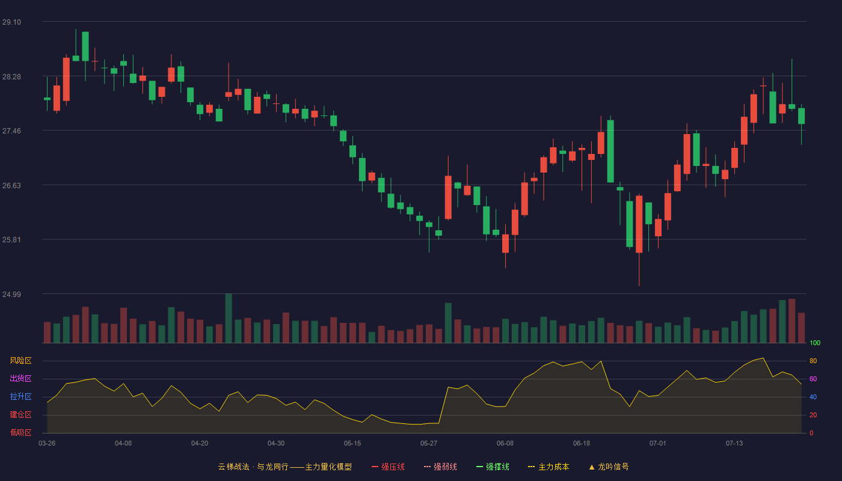Click the 03-26 date axis label
This screenshot has width=842, height=481.
(x=47, y=443)
